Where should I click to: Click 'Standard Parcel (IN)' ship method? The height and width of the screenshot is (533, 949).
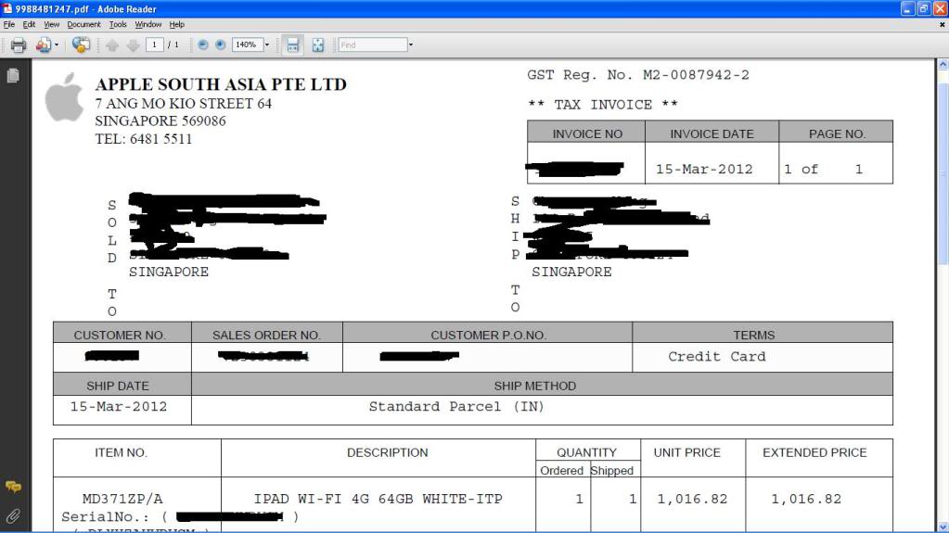point(456,407)
